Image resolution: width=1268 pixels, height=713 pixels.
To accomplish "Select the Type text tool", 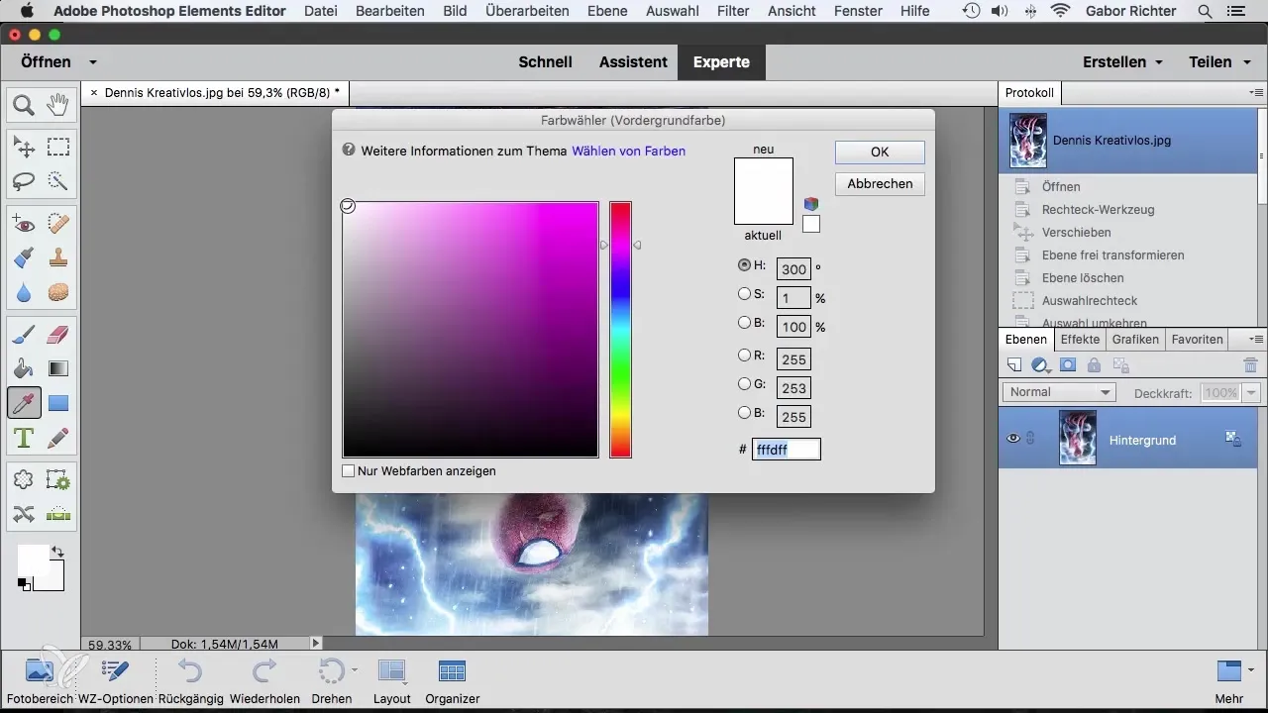I will tap(25, 437).
